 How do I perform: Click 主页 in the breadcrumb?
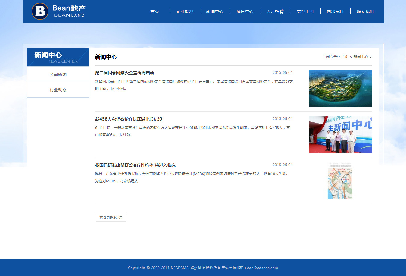pyautogui.click(x=345, y=57)
